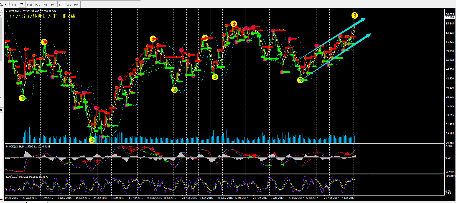Screen dimensions: 456x203
Task: Open the drawing tool dropdown arrow
Action: (x=6, y=5)
